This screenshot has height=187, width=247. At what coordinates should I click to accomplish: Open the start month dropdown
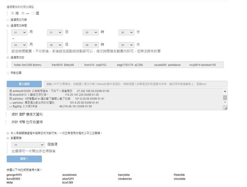coord(19,33)
